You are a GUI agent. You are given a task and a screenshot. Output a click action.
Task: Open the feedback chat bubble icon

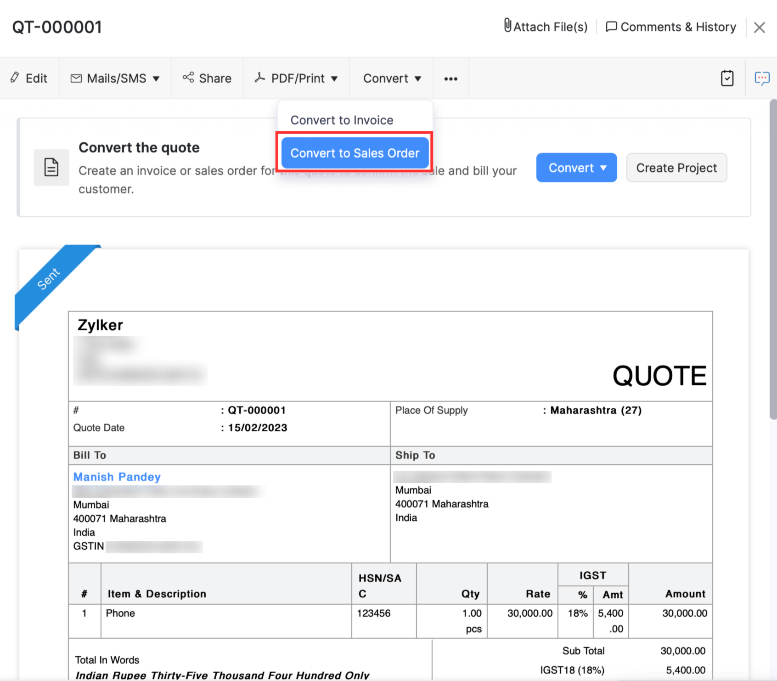(761, 78)
